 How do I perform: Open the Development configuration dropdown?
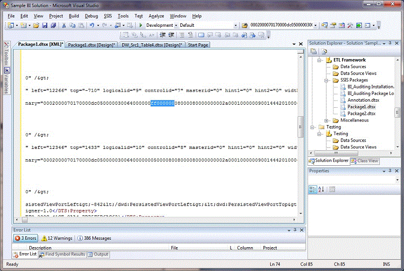176,25
